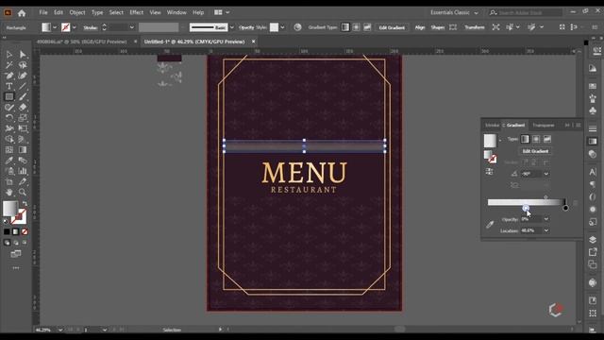Select the Artboard tool
Screen dimensions: 604x340
[x=9, y=181]
